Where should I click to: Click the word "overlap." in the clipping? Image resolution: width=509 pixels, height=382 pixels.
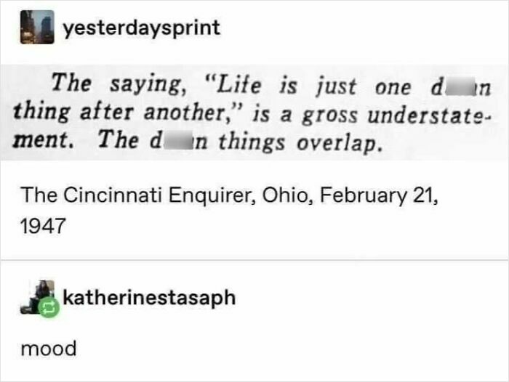tap(338, 143)
